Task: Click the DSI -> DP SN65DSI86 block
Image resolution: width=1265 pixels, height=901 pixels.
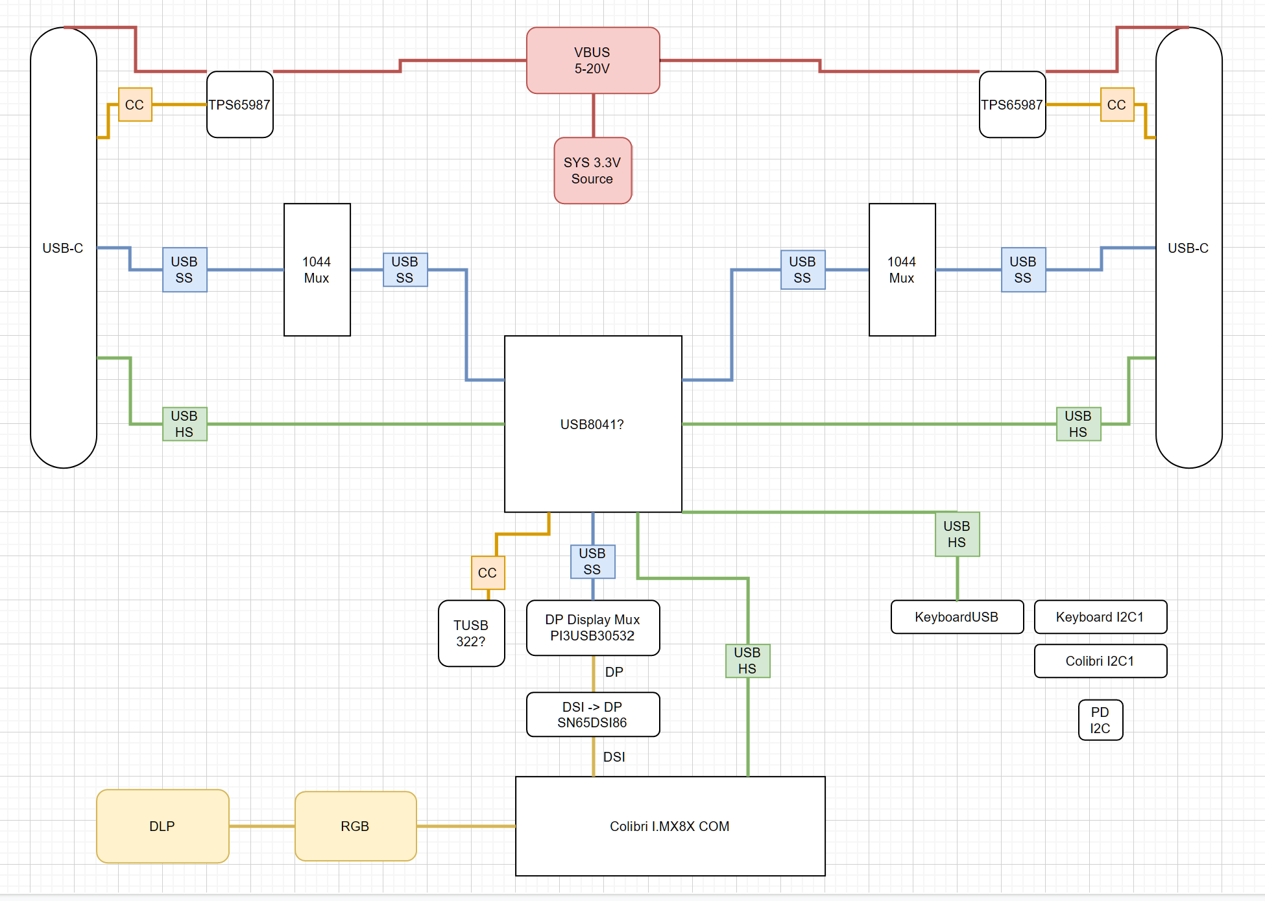Action: pyautogui.click(x=593, y=714)
